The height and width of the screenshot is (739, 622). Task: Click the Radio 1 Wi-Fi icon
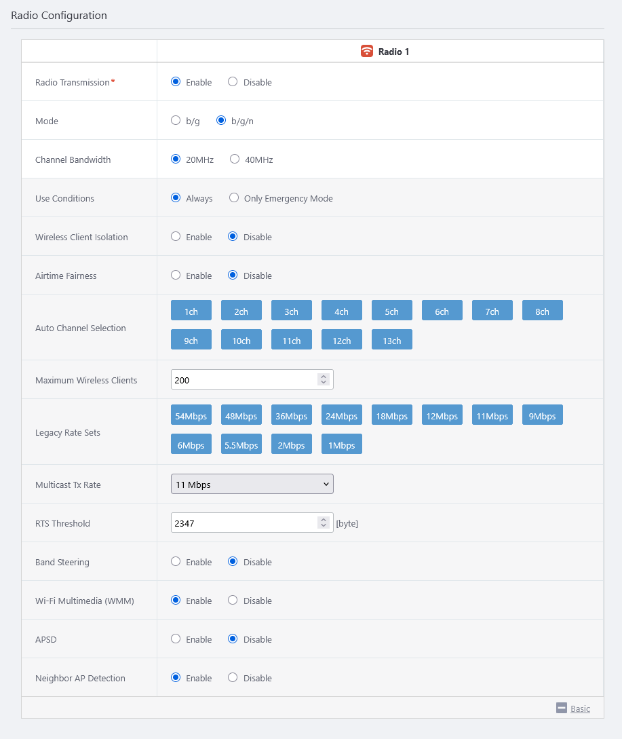tap(367, 51)
